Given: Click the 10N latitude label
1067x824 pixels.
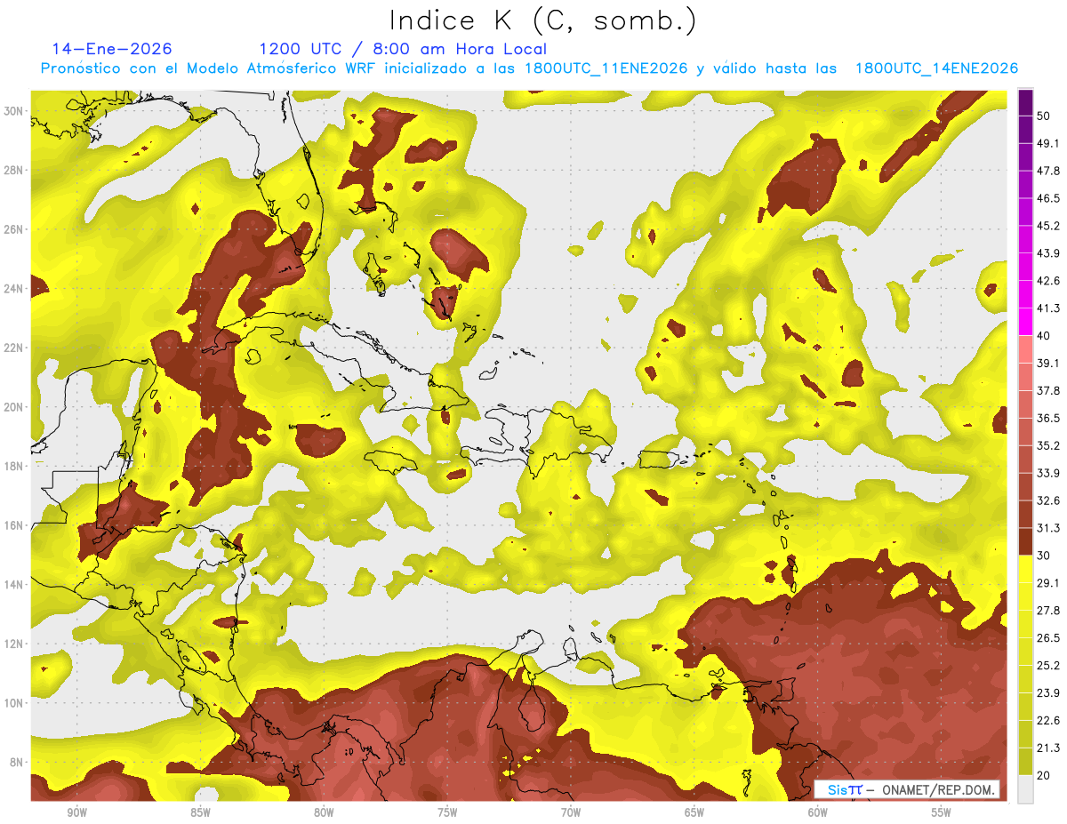Looking at the screenshot, I should pos(12,703).
